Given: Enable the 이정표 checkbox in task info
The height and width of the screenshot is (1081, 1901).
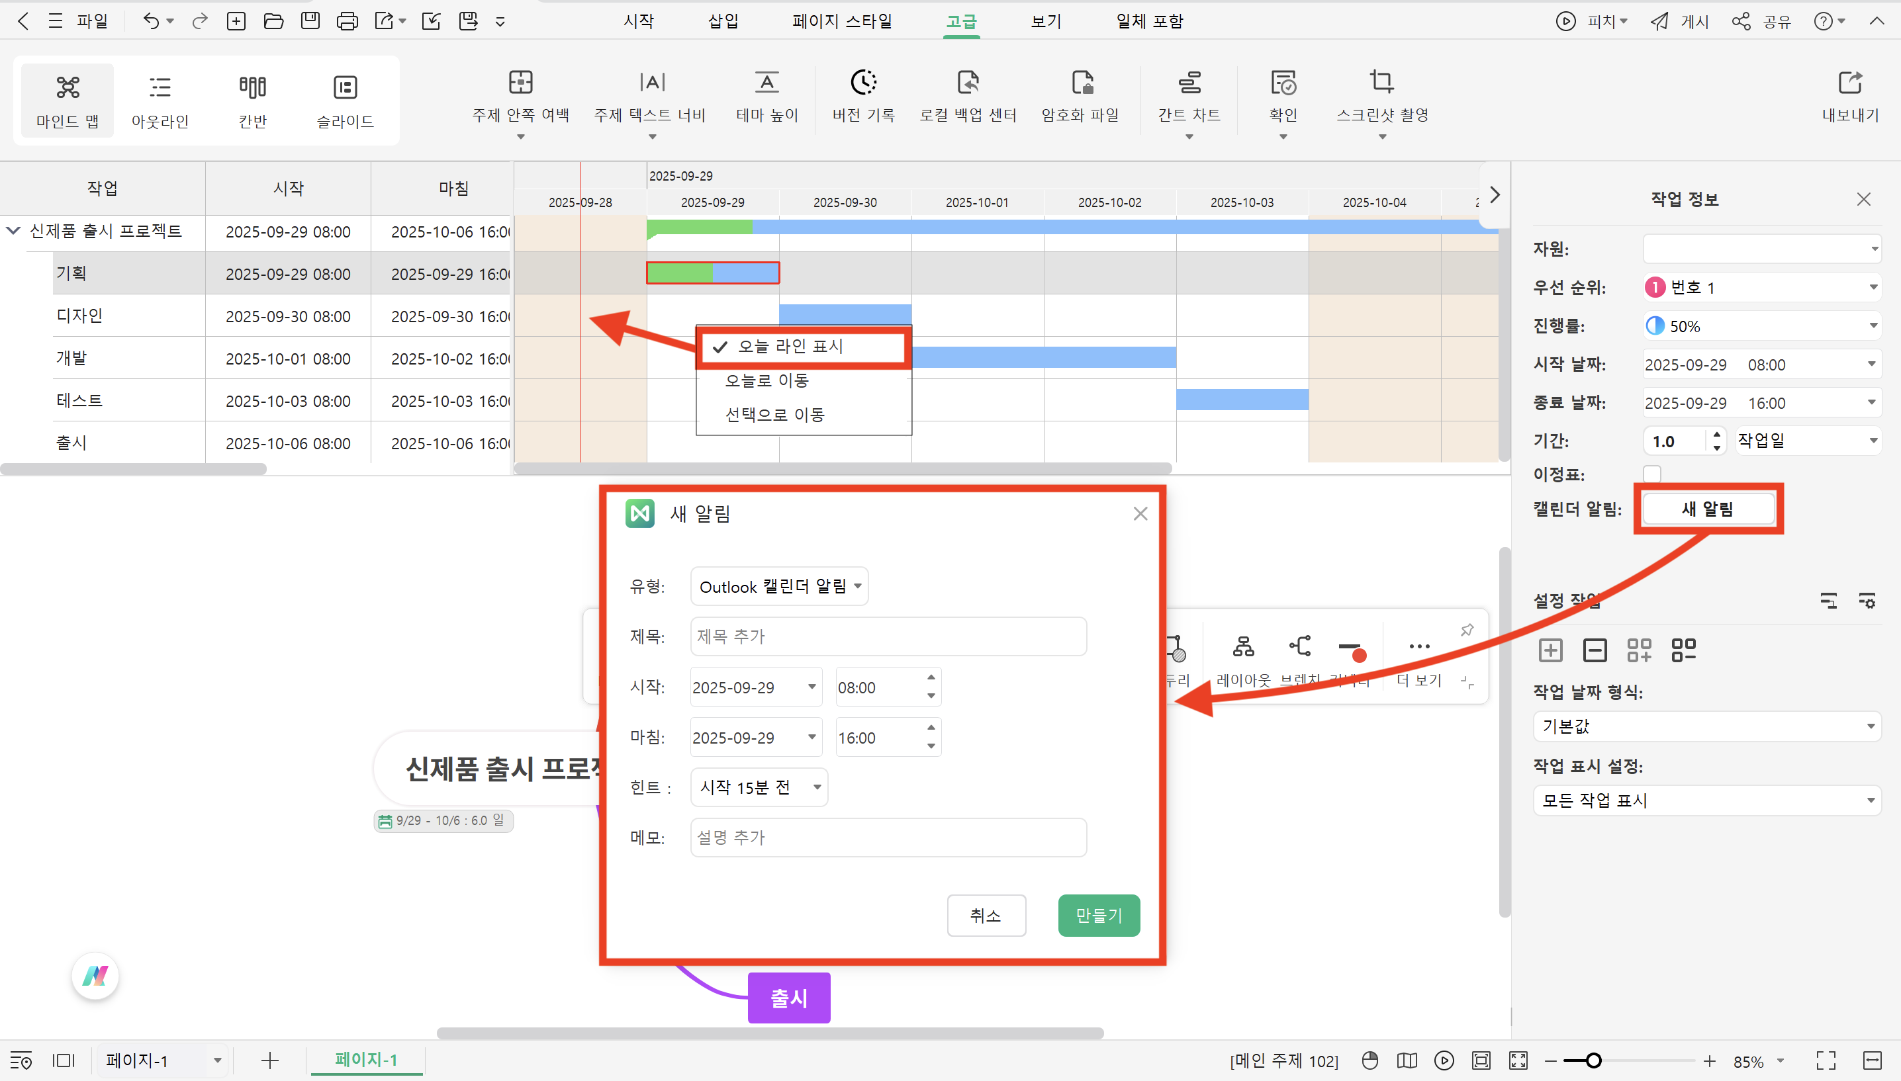Looking at the screenshot, I should point(1652,474).
